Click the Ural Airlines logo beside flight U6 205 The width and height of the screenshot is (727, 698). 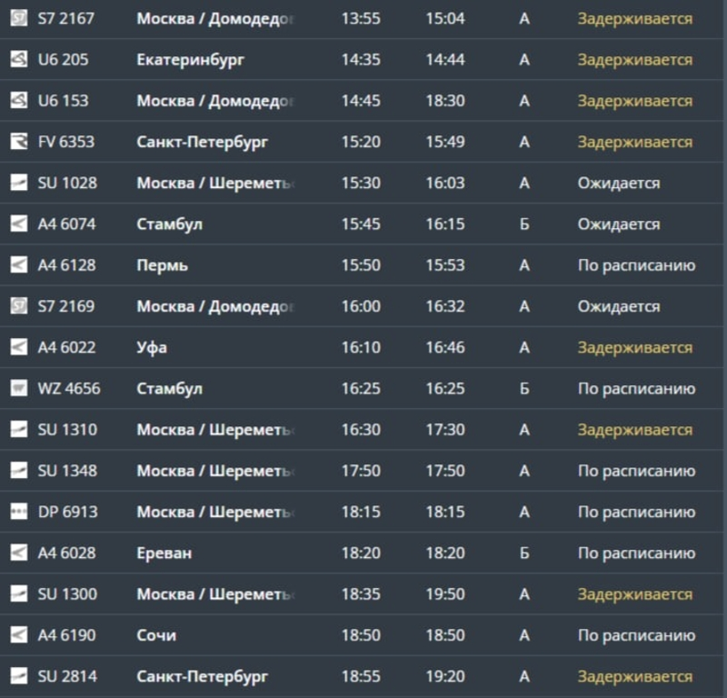point(18,60)
